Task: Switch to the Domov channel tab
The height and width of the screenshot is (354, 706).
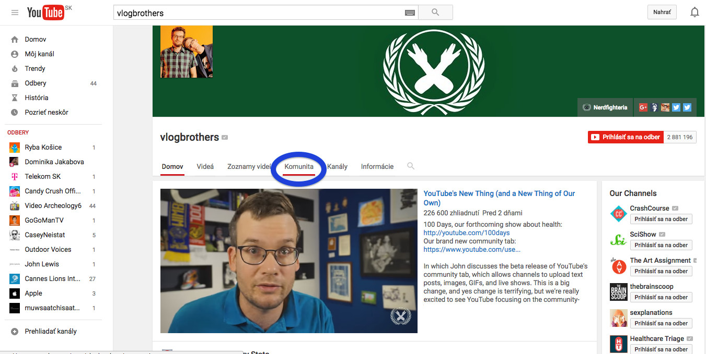Action: tap(172, 167)
